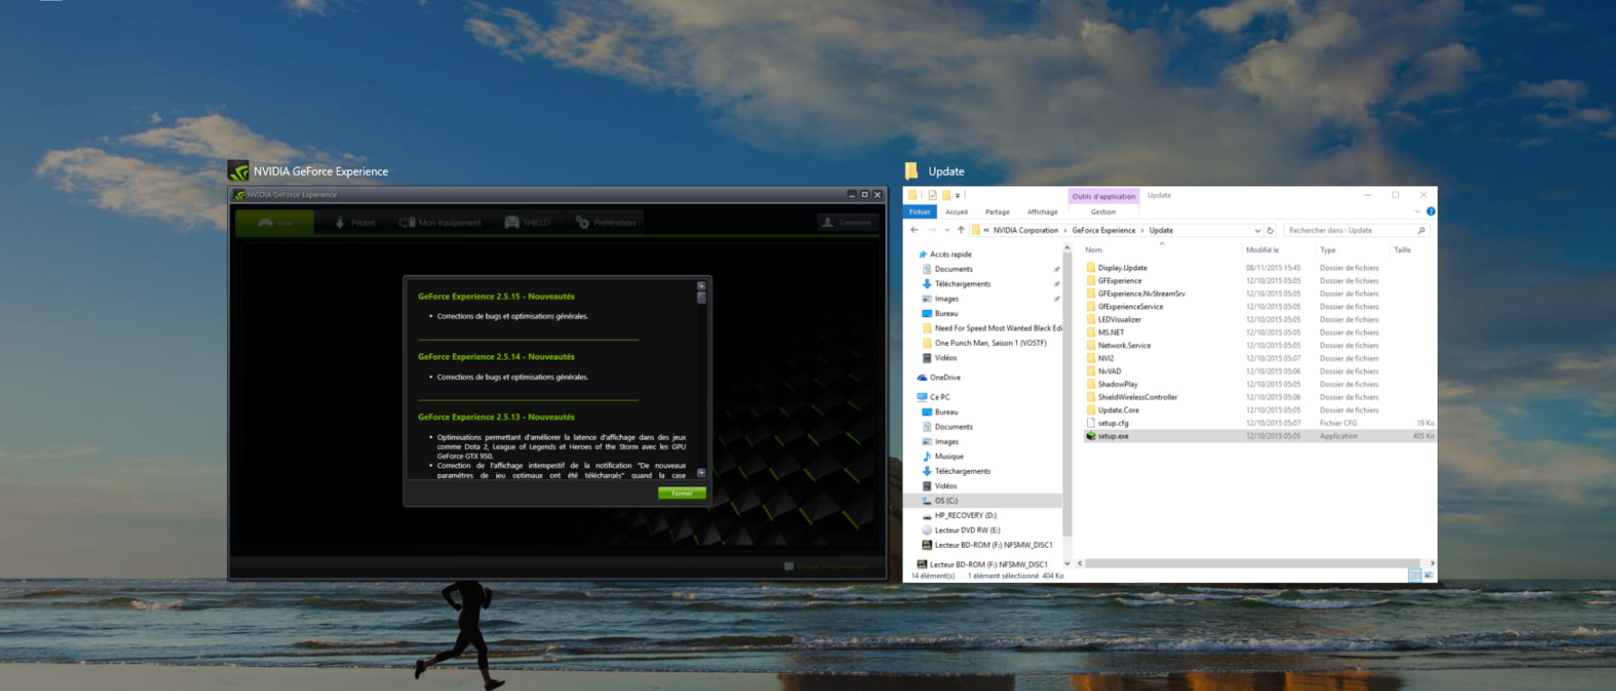
Task: Open Préférences gear in GeForce Experience
Action: (606, 223)
